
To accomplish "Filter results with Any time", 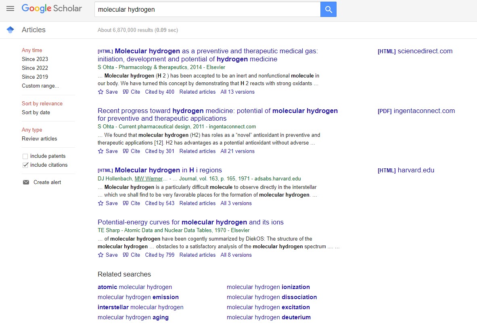I will tap(32, 50).
